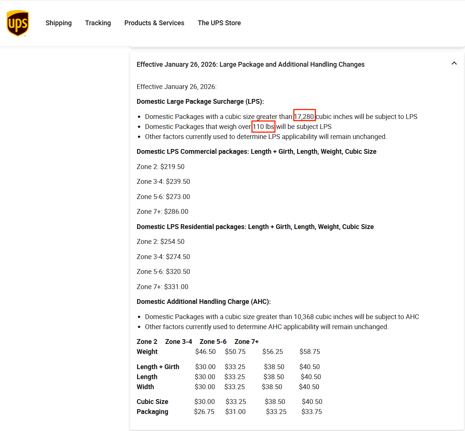Open the Tracking menu
Image resolution: width=465 pixels, height=431 pixels.
click(x=98, y=23)
